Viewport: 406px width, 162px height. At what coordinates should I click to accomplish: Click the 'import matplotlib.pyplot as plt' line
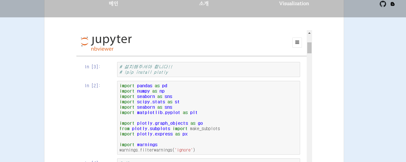point(158,113)
